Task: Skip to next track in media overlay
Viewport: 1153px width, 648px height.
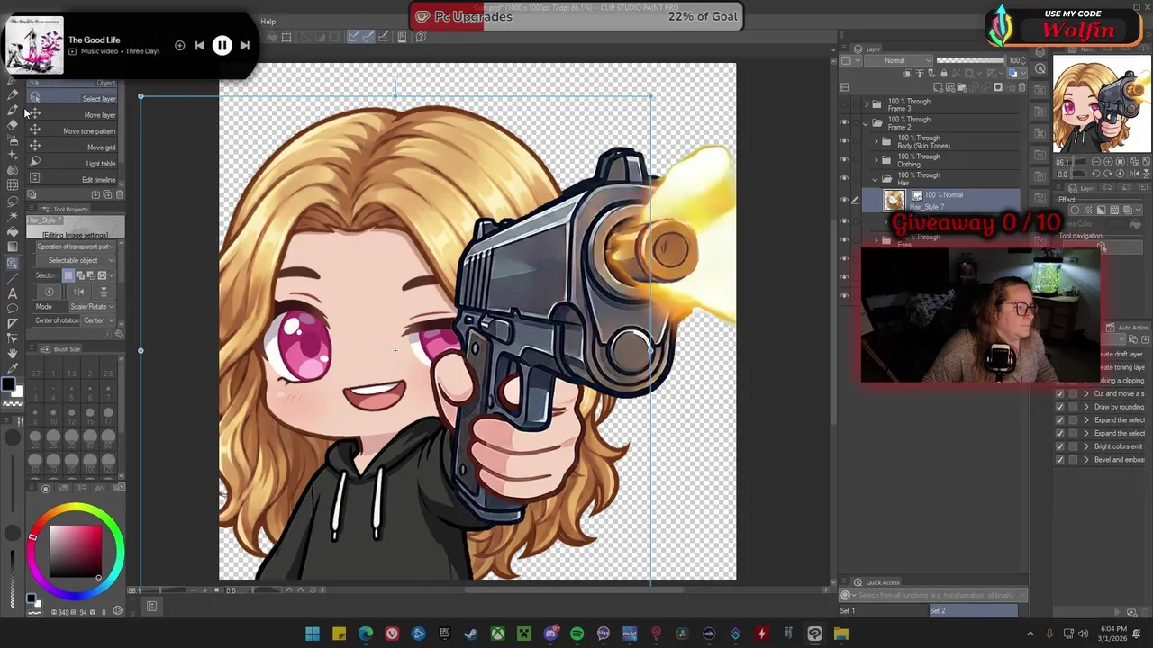Action: tap(245, 45)
